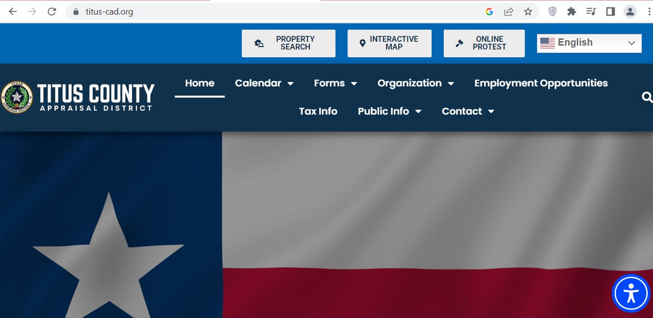
Task: Click the Interactive Map button
Action: click(389, 43)
